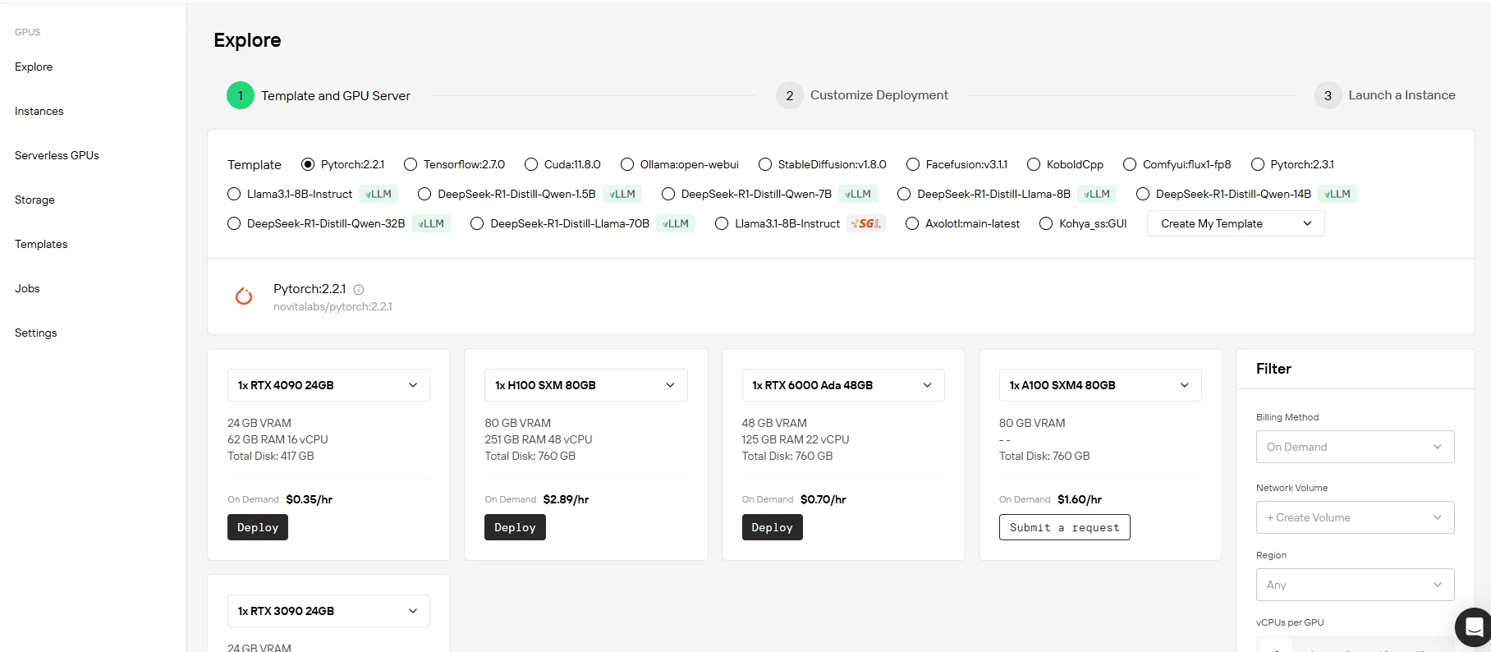Viewport: 1491px width, 652px height.
Task: Open the 1x RTX 6000 Ada 48GB dropdown
Action: click(x=843, y=385)
